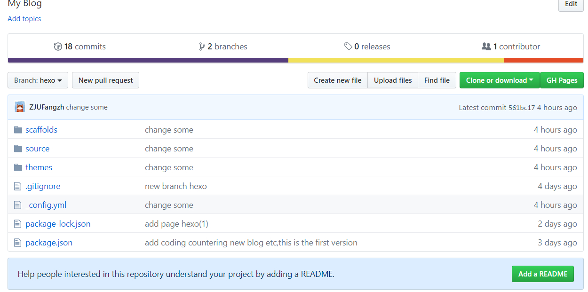Viewport: 588px width, 292px height.
Task: Click the package.json file icon
Action: (18, 243)
